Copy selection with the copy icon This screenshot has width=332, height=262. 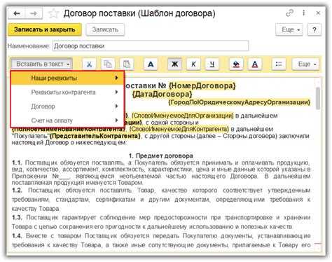pyautogui.click(x=108, y=64)
